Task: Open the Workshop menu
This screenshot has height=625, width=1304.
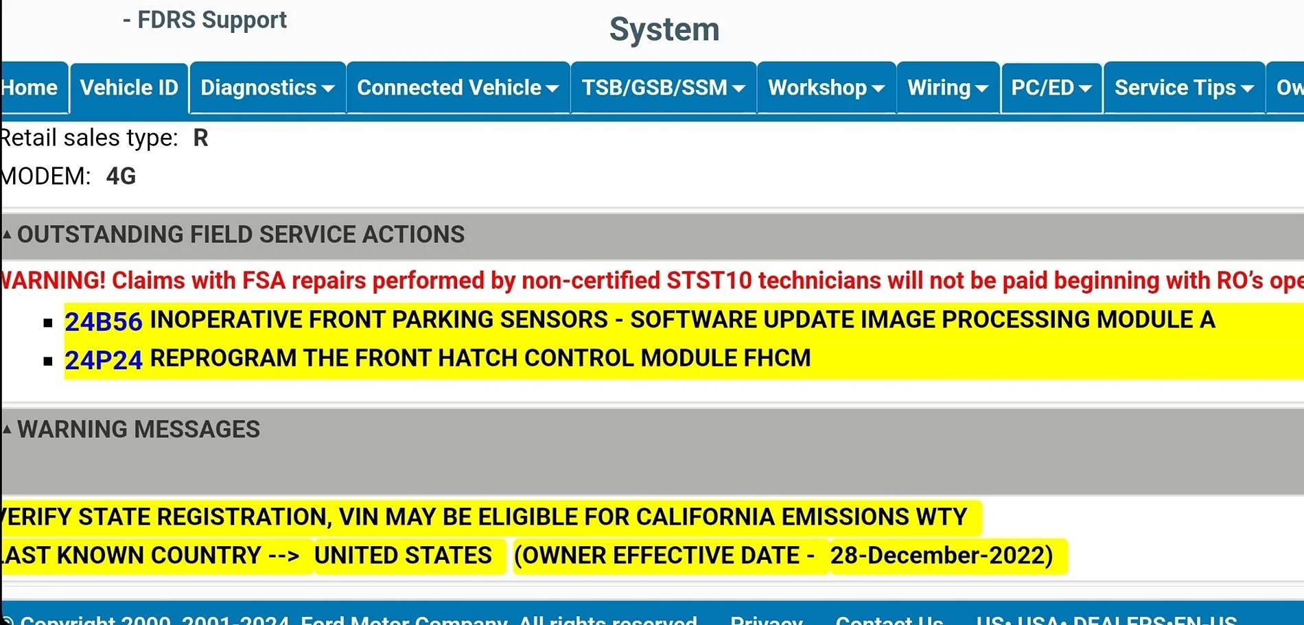Action: pos(826,88)
